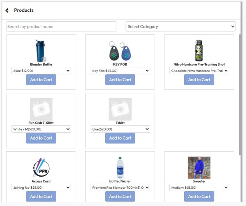This screenshot has width=246, height=206.
Task: Expand the Blender Bottle 24oz size dropdown
Action: pos(41,71)
